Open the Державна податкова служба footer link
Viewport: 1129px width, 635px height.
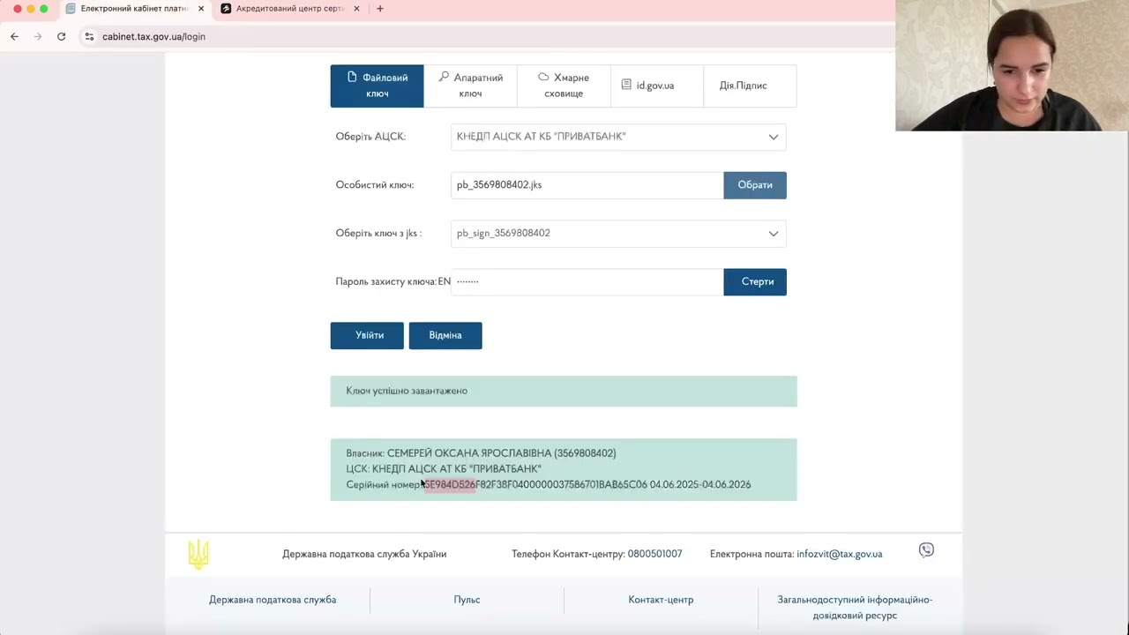click(273, 600)
